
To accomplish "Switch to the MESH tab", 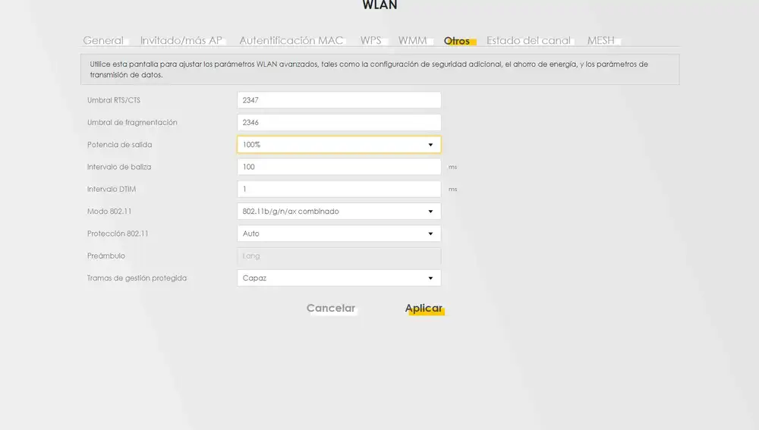I will (x=601, y=40).
